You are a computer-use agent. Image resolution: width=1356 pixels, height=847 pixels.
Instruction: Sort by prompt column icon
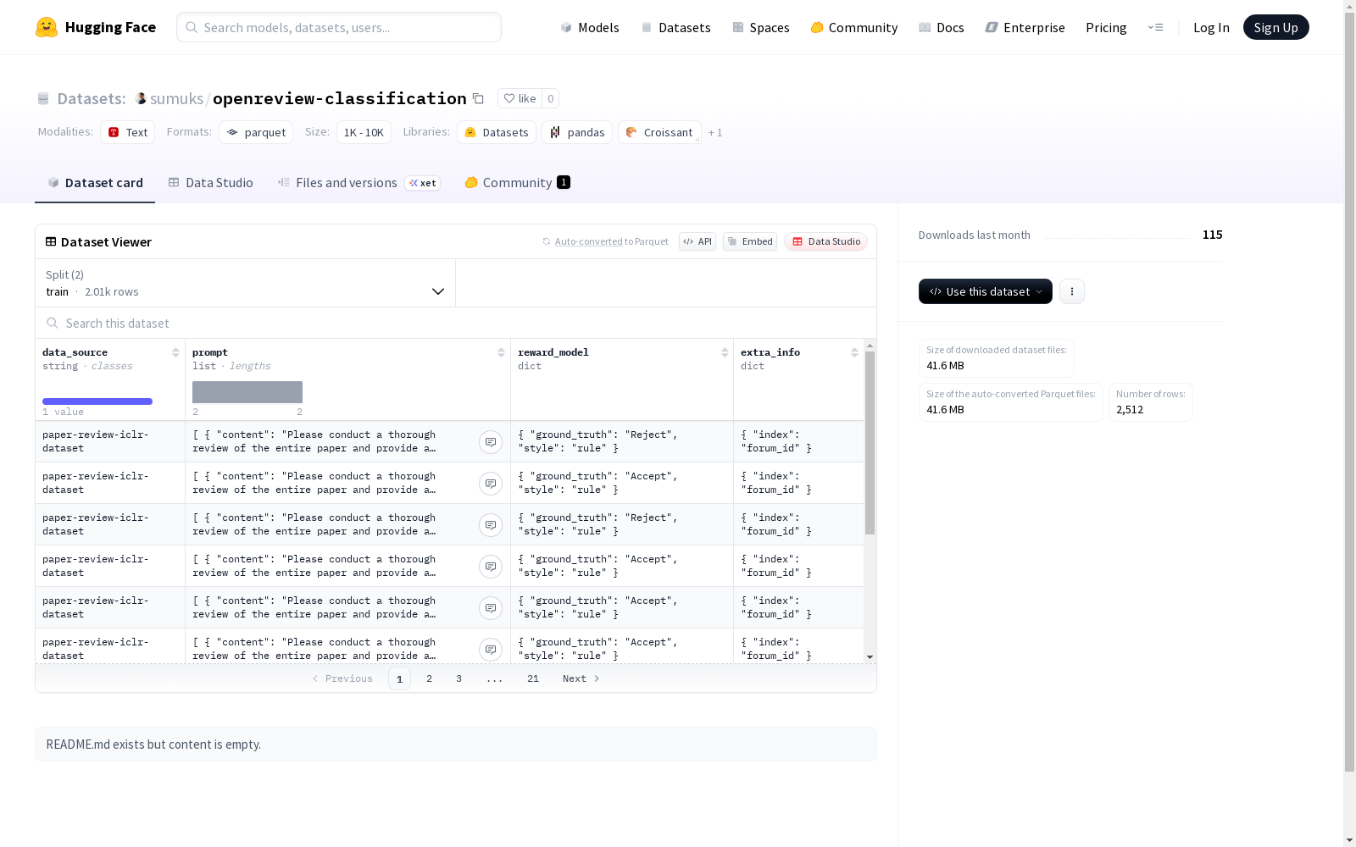tap(501, 352)
